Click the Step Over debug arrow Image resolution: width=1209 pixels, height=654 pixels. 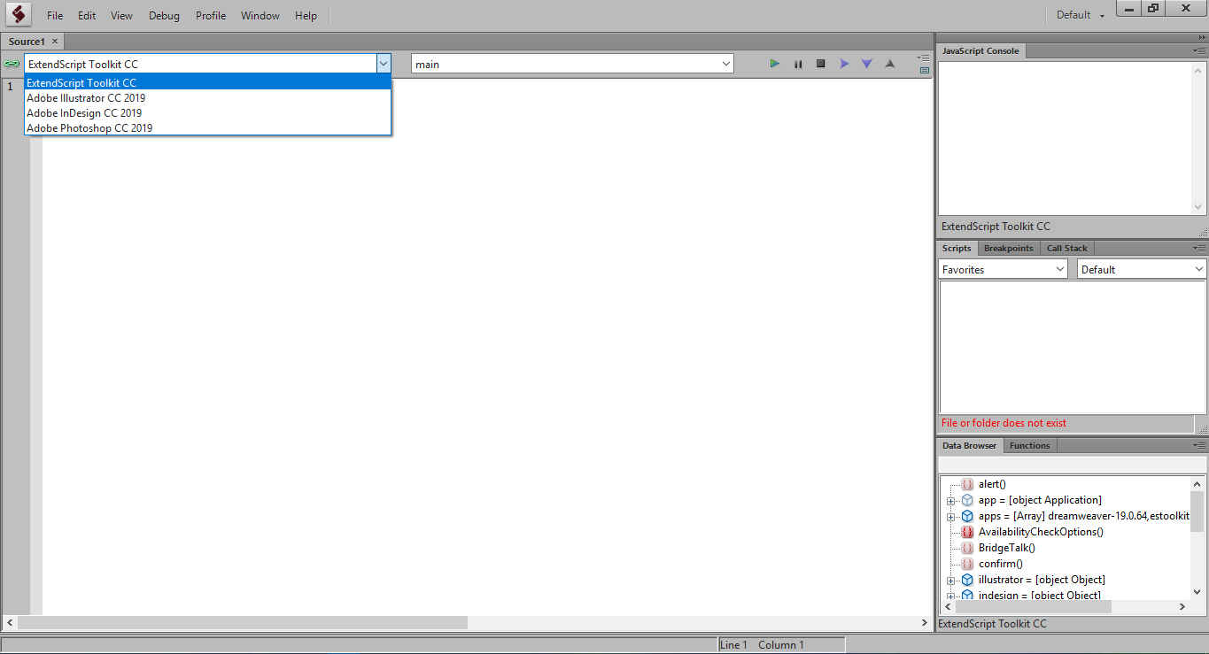tap(844, 64)
